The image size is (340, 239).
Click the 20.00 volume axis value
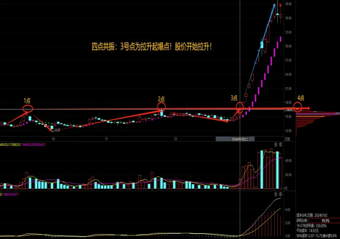288,175
